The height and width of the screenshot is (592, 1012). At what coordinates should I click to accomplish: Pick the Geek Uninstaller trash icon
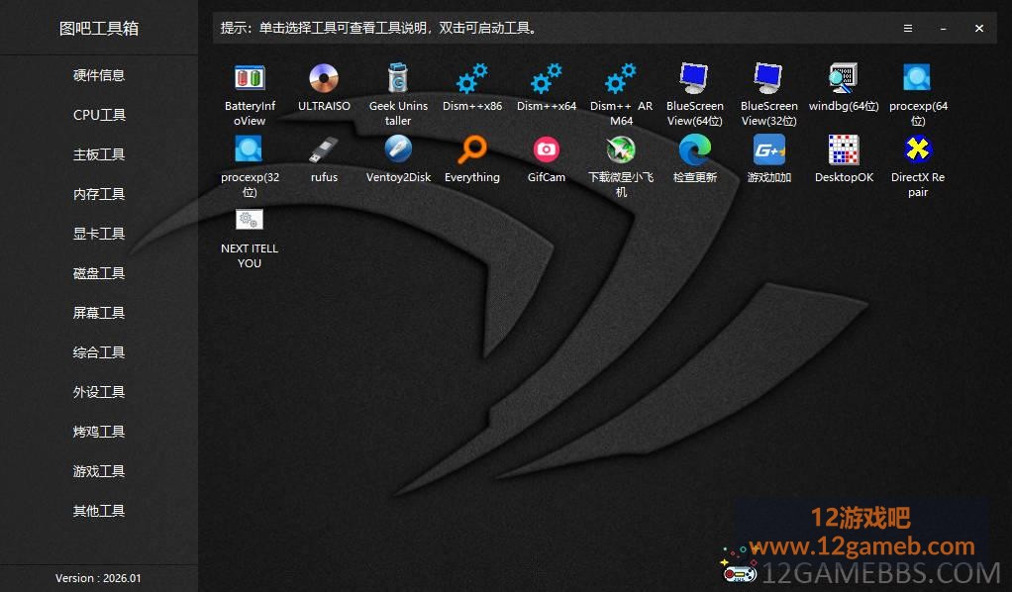point(398,77)
